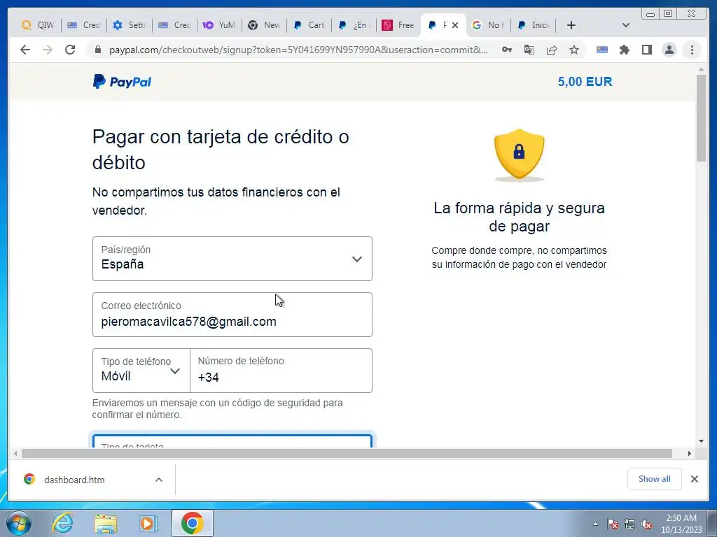Click the vertical page scrollbar thumb
The height and width of the screenshot is (537, 717).
click(701, 117)
